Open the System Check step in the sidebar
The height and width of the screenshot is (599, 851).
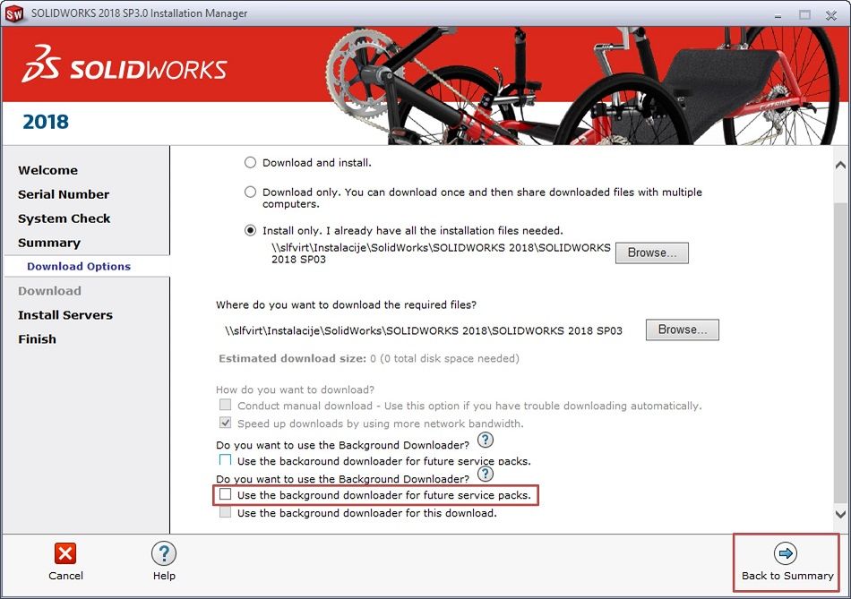(64, 218)
